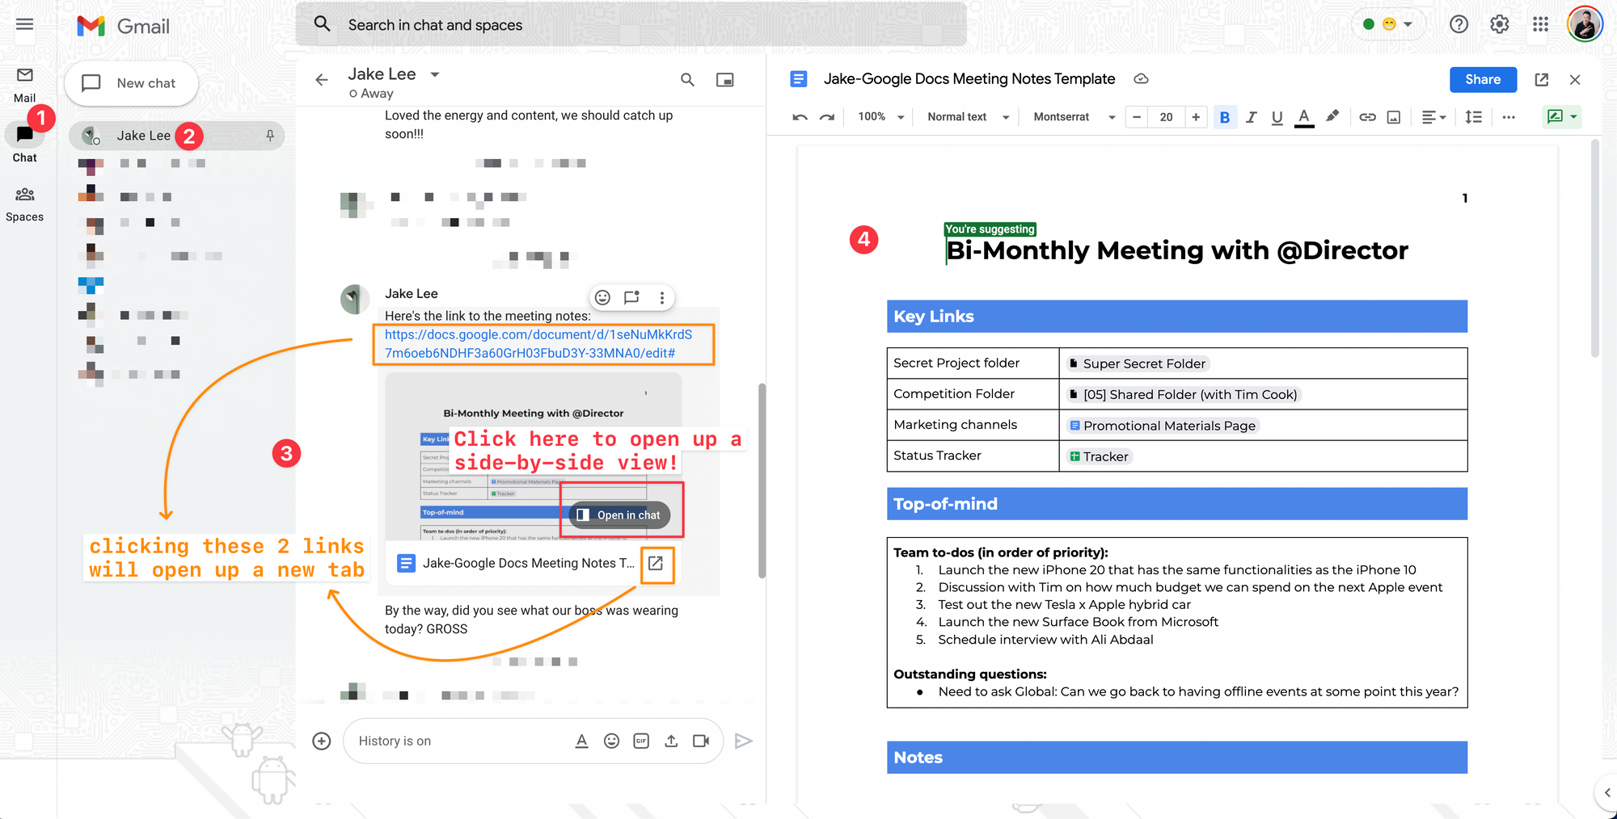Click the Share document button

coord(1483,79)
